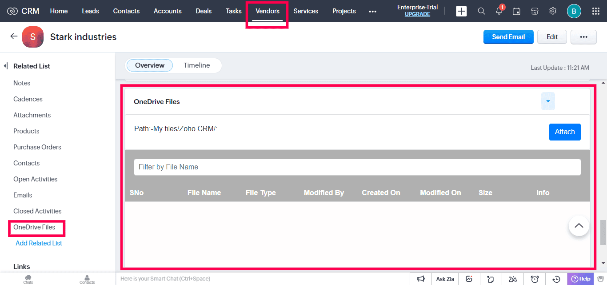
Task: Open the sticky notes icon
Action: pos(491,279)
